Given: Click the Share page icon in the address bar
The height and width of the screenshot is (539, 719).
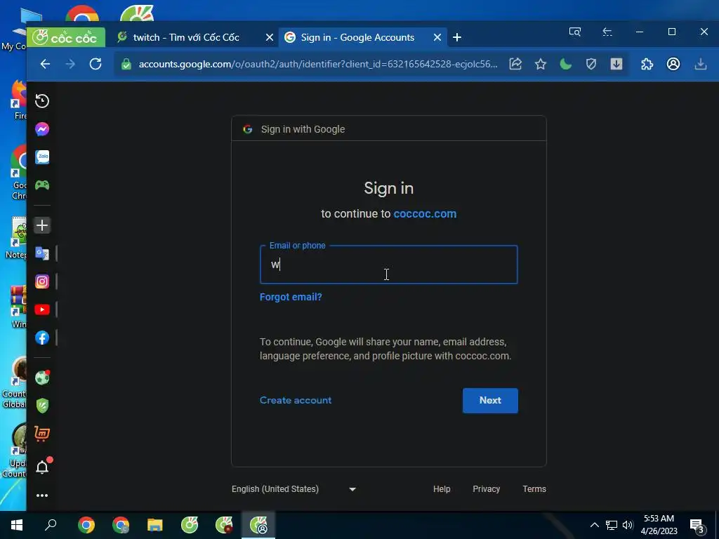Looking at the screenshot, I should pos(515,64).
